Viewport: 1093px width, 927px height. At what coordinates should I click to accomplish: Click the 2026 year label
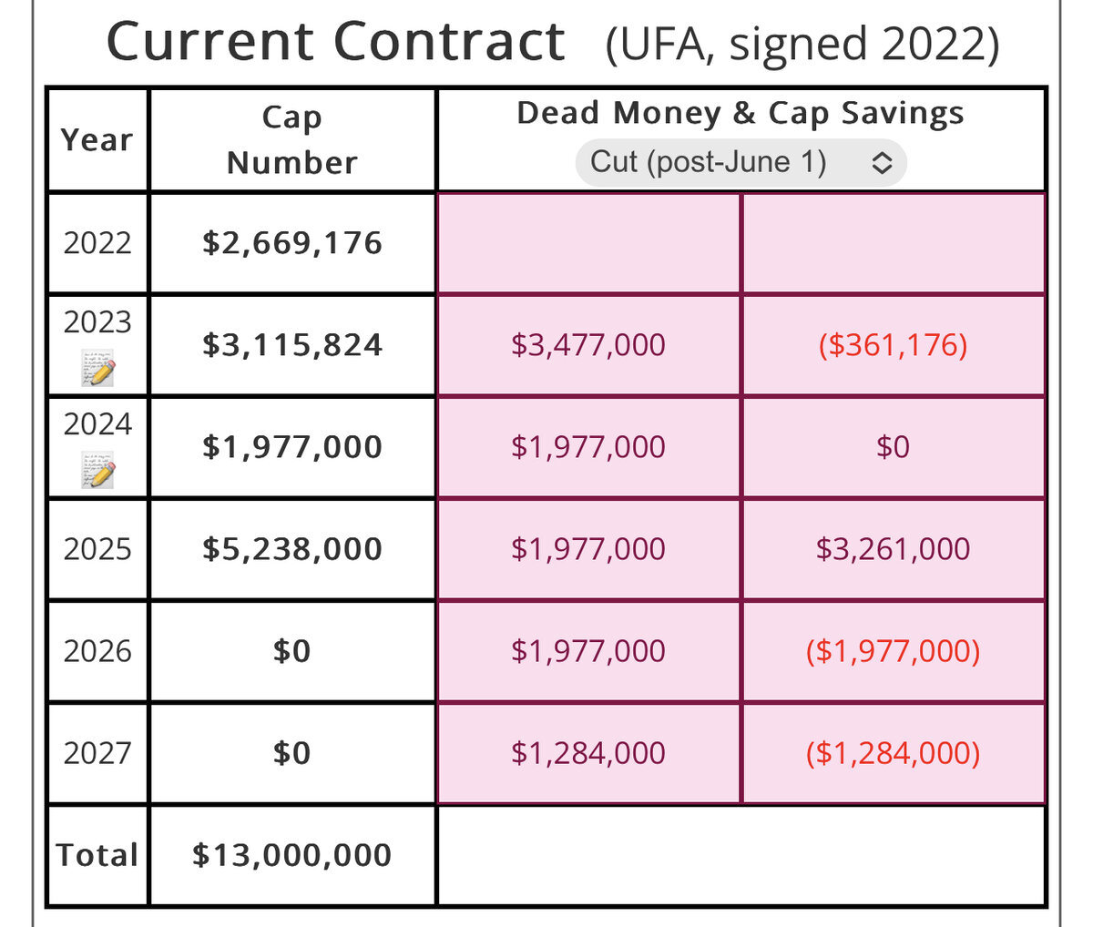97,651
